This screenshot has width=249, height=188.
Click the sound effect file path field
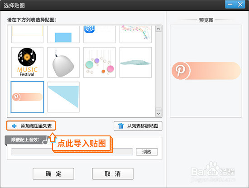click(72, 152)
